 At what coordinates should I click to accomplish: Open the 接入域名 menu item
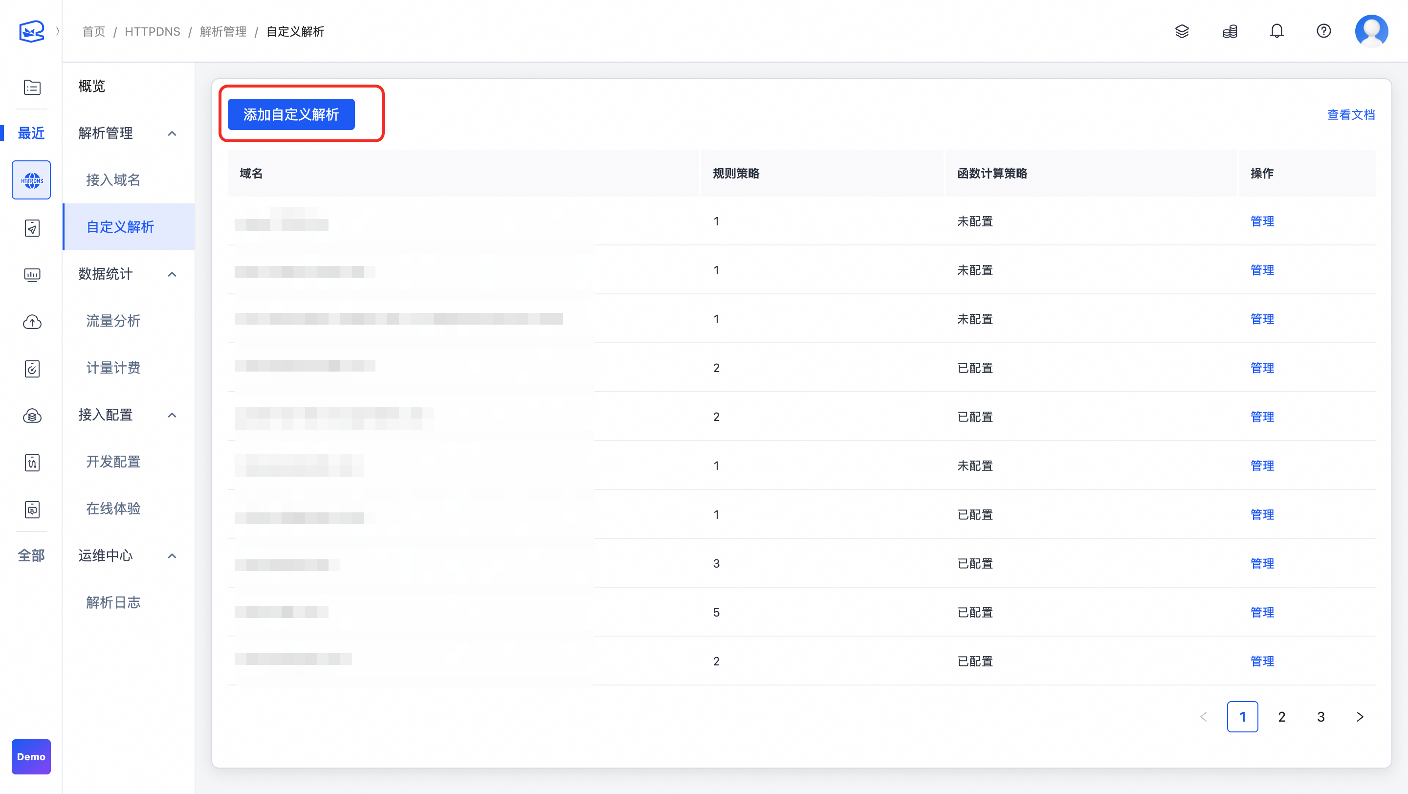click(x=113, y=180)
